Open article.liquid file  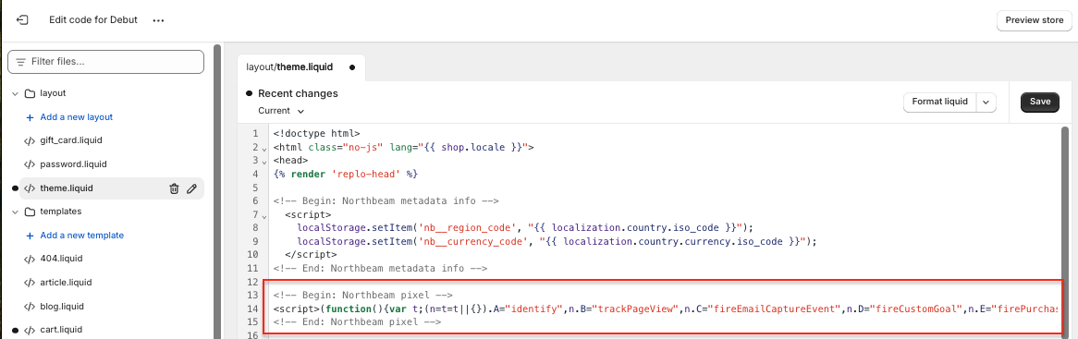pyautogui.click(x=66, y=283)
